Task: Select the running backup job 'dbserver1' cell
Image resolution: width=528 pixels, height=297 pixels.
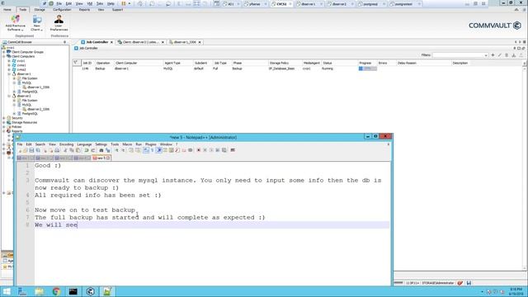Action: [121, 68]
